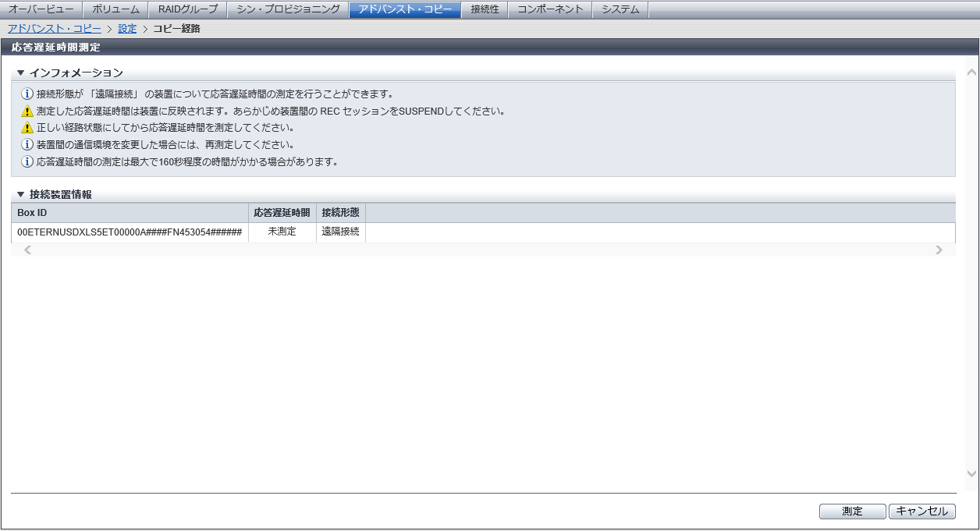Go to the RAIDグループ tab
This screenshot has width=980, height=531.
click(187, 9)
